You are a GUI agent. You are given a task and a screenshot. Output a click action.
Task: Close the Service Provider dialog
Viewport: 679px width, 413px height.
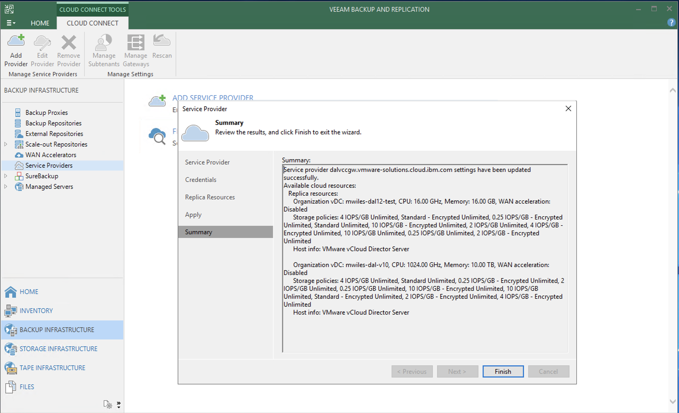coord(568,109)
